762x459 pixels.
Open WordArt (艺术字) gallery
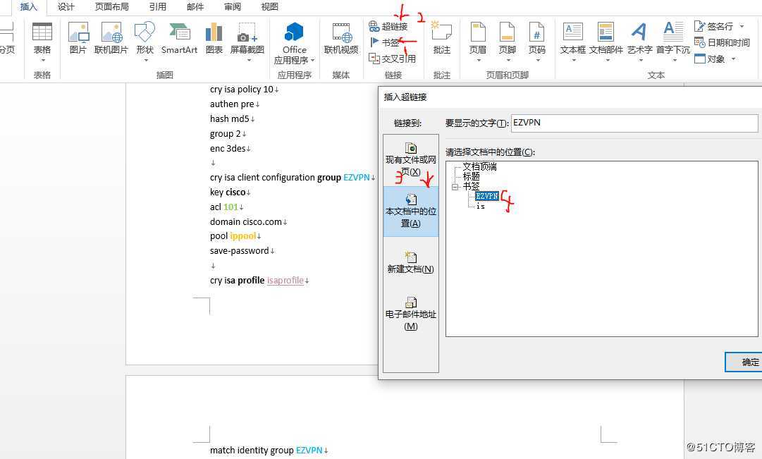[639, 42]
